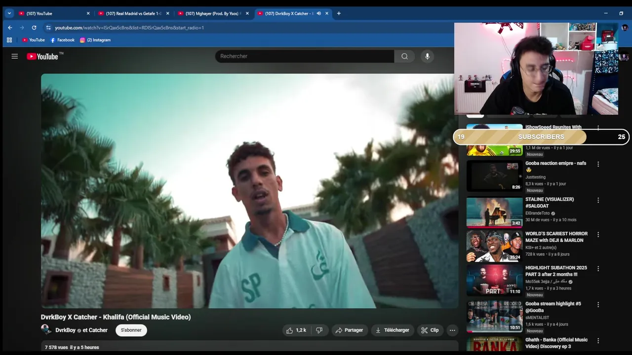Open the 'KSI+ et 2 autre(s)' channel text

pyautogui.click(x=541, y=248)
